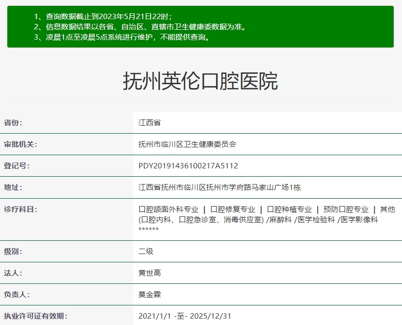Select notice line 3、凌晨1点至凌晨5点系统进行维护
402x325 pixels.
(122, 37)
